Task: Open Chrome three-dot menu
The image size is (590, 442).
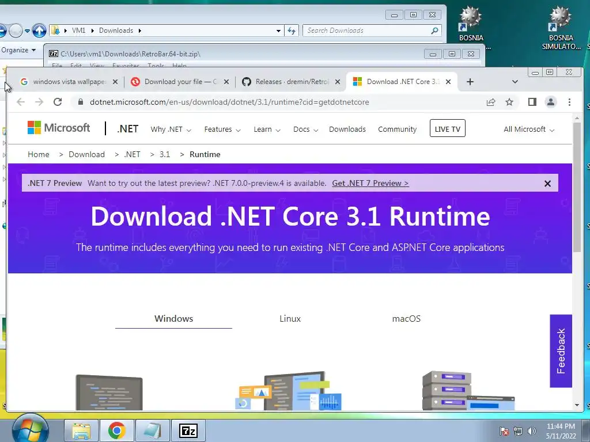Action: coord(569,102)
